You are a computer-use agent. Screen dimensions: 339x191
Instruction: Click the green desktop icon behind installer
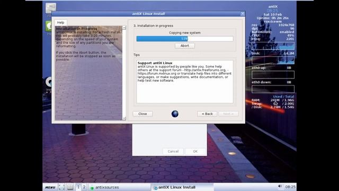[48, 27]
